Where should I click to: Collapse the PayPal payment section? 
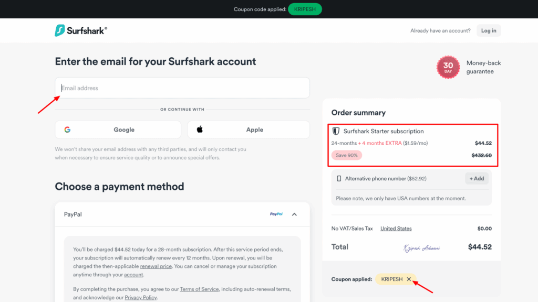[x=294, y=214]
